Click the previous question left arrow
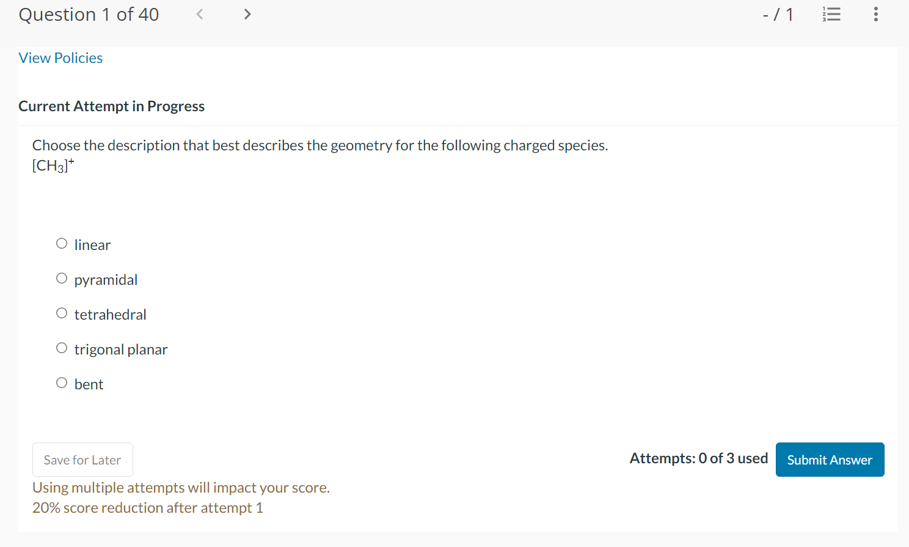 coord(200,13)
